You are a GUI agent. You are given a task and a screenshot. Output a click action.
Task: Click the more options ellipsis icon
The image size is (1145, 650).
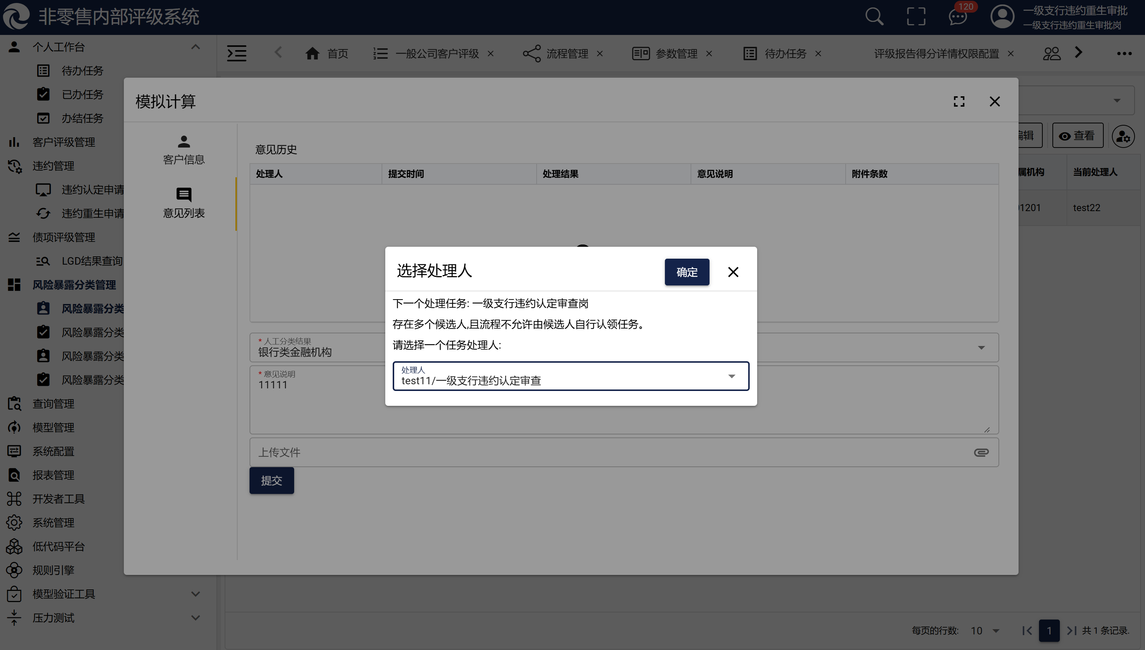(x=1124, y=54)
